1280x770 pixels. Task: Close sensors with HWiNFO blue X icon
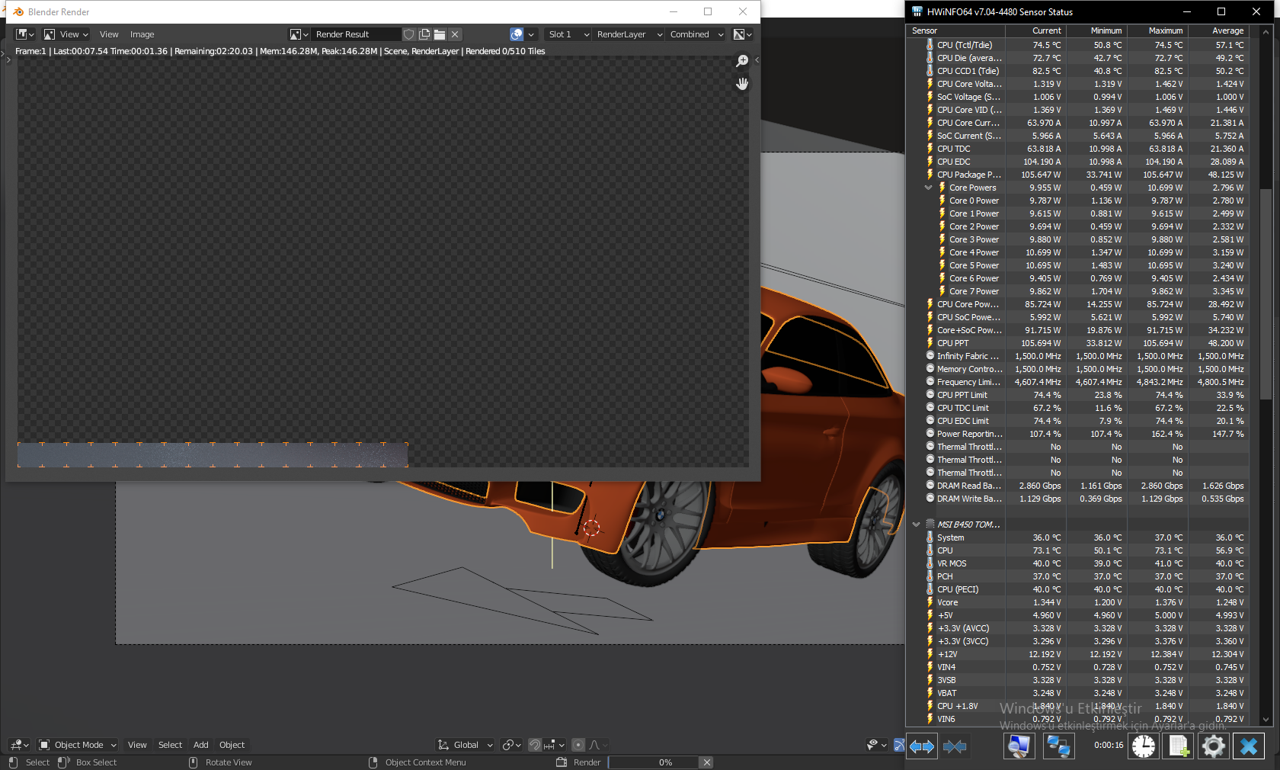[1249, 746]
